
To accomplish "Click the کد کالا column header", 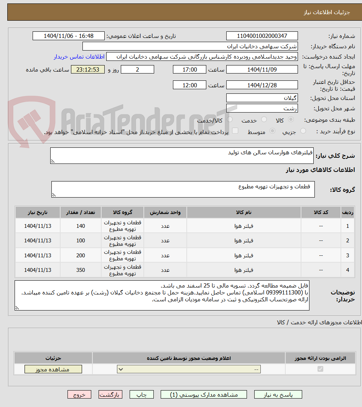I will coord(321,212).
